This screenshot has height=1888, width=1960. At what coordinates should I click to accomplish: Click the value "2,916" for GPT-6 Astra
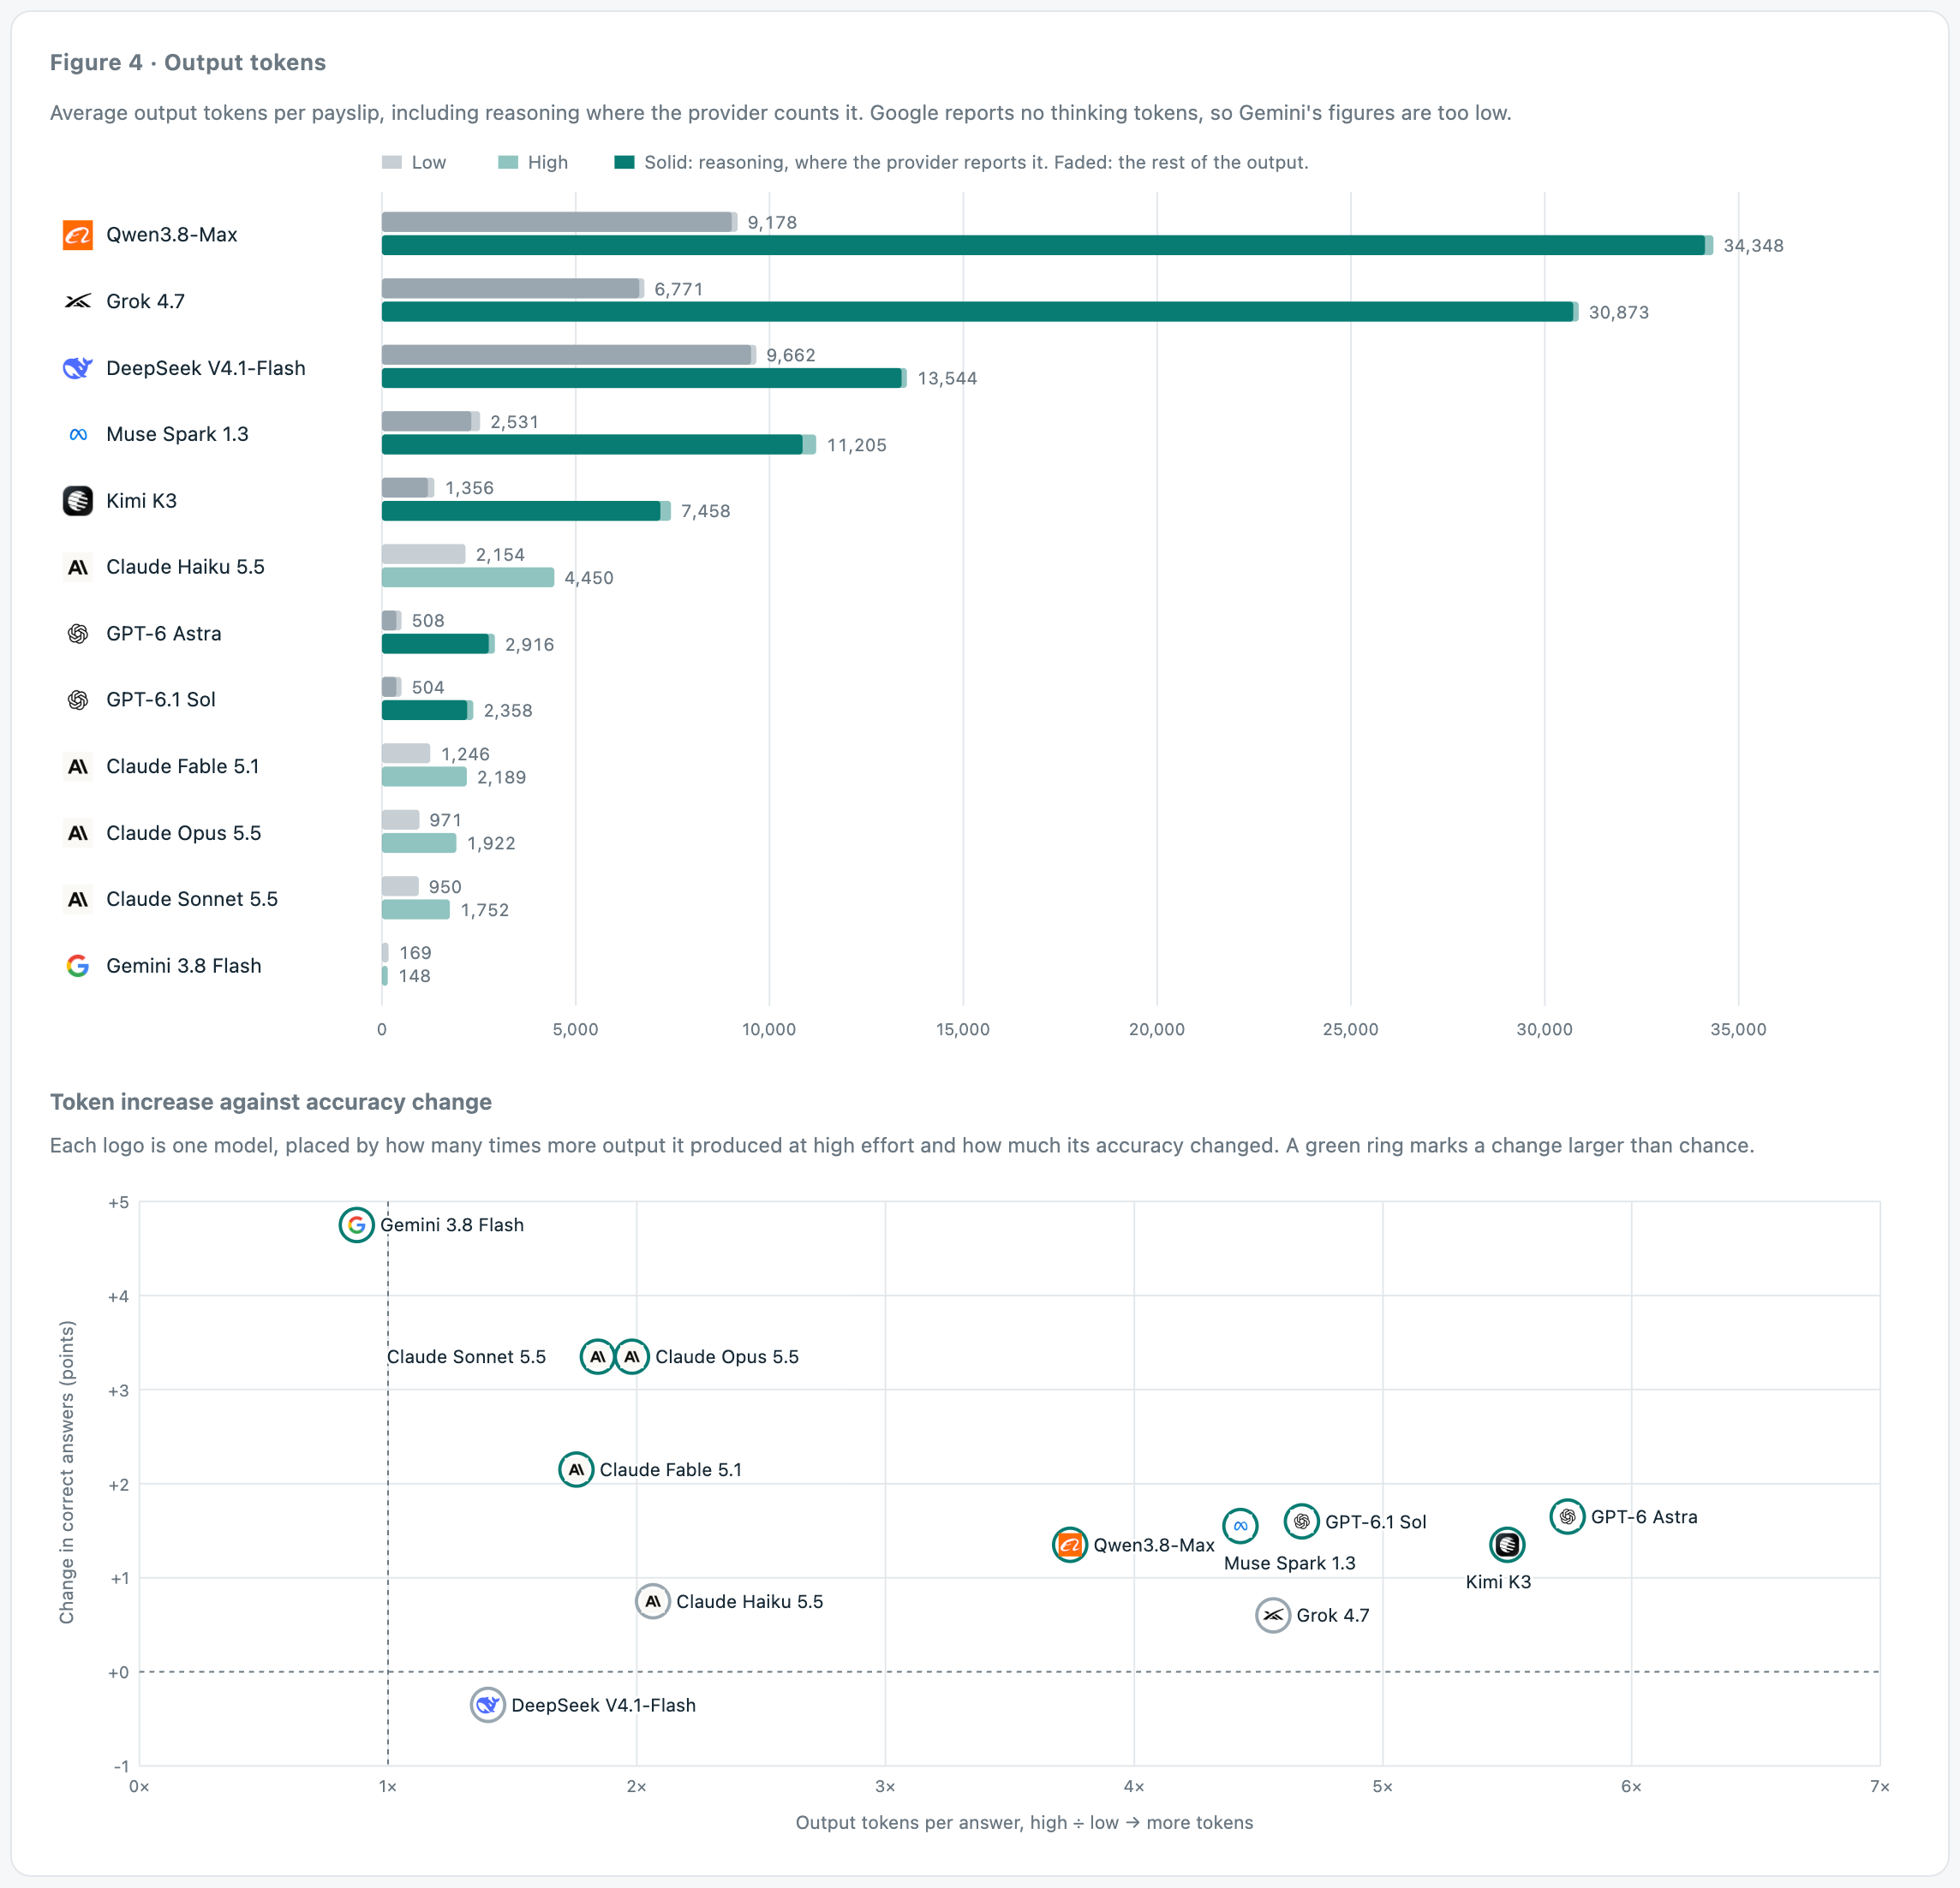529,645
